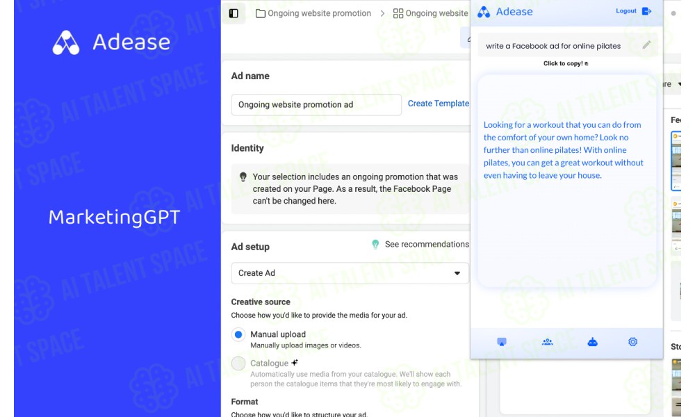Open 'Ongoing website promotion' campaign breadcrumb
This screenshot has width=695, height=417.
[319, 13]
